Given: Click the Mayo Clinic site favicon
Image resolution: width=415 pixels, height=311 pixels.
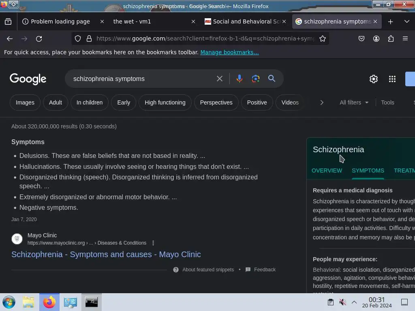Looking at the screenshot, I should point(17,239).
